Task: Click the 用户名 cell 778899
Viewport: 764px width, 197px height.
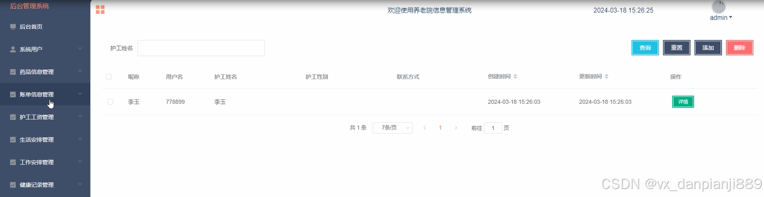Action: click(x=176, y=102)
